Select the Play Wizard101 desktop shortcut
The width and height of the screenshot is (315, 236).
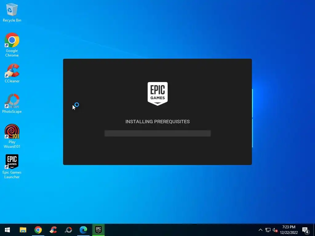coord(12,136)
